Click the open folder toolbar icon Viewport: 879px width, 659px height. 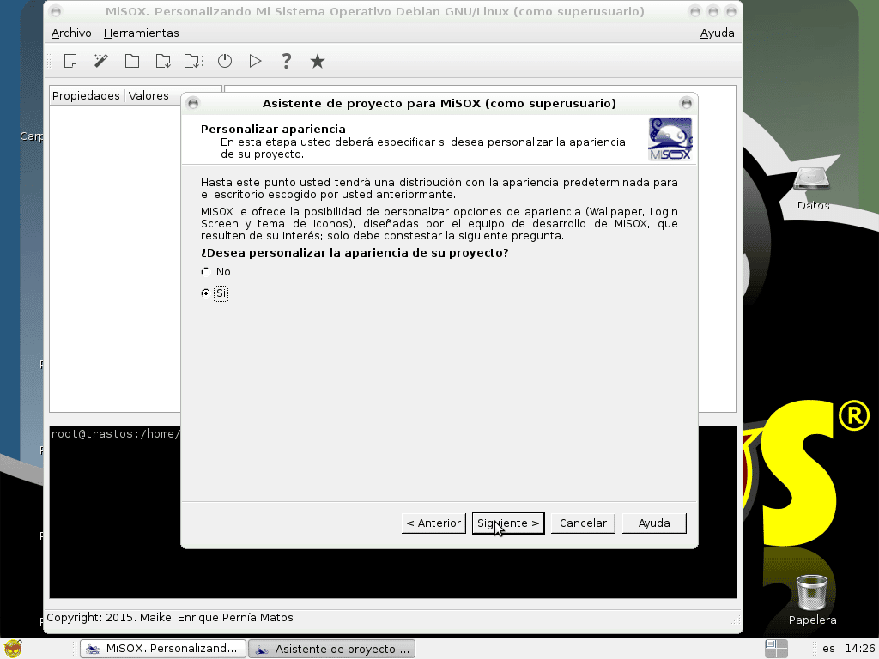pos(132,61)
